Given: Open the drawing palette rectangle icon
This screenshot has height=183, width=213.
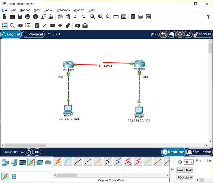Looking at the screenshot, I should pyautogui.click(x=116, y=17).
